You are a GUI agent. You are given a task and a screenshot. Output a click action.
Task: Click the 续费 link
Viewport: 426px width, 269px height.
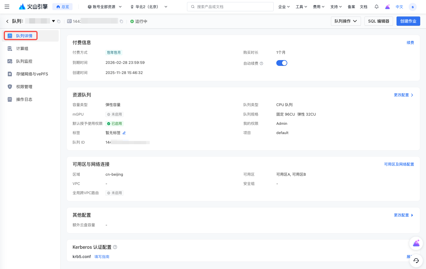(x=410, y=42)
